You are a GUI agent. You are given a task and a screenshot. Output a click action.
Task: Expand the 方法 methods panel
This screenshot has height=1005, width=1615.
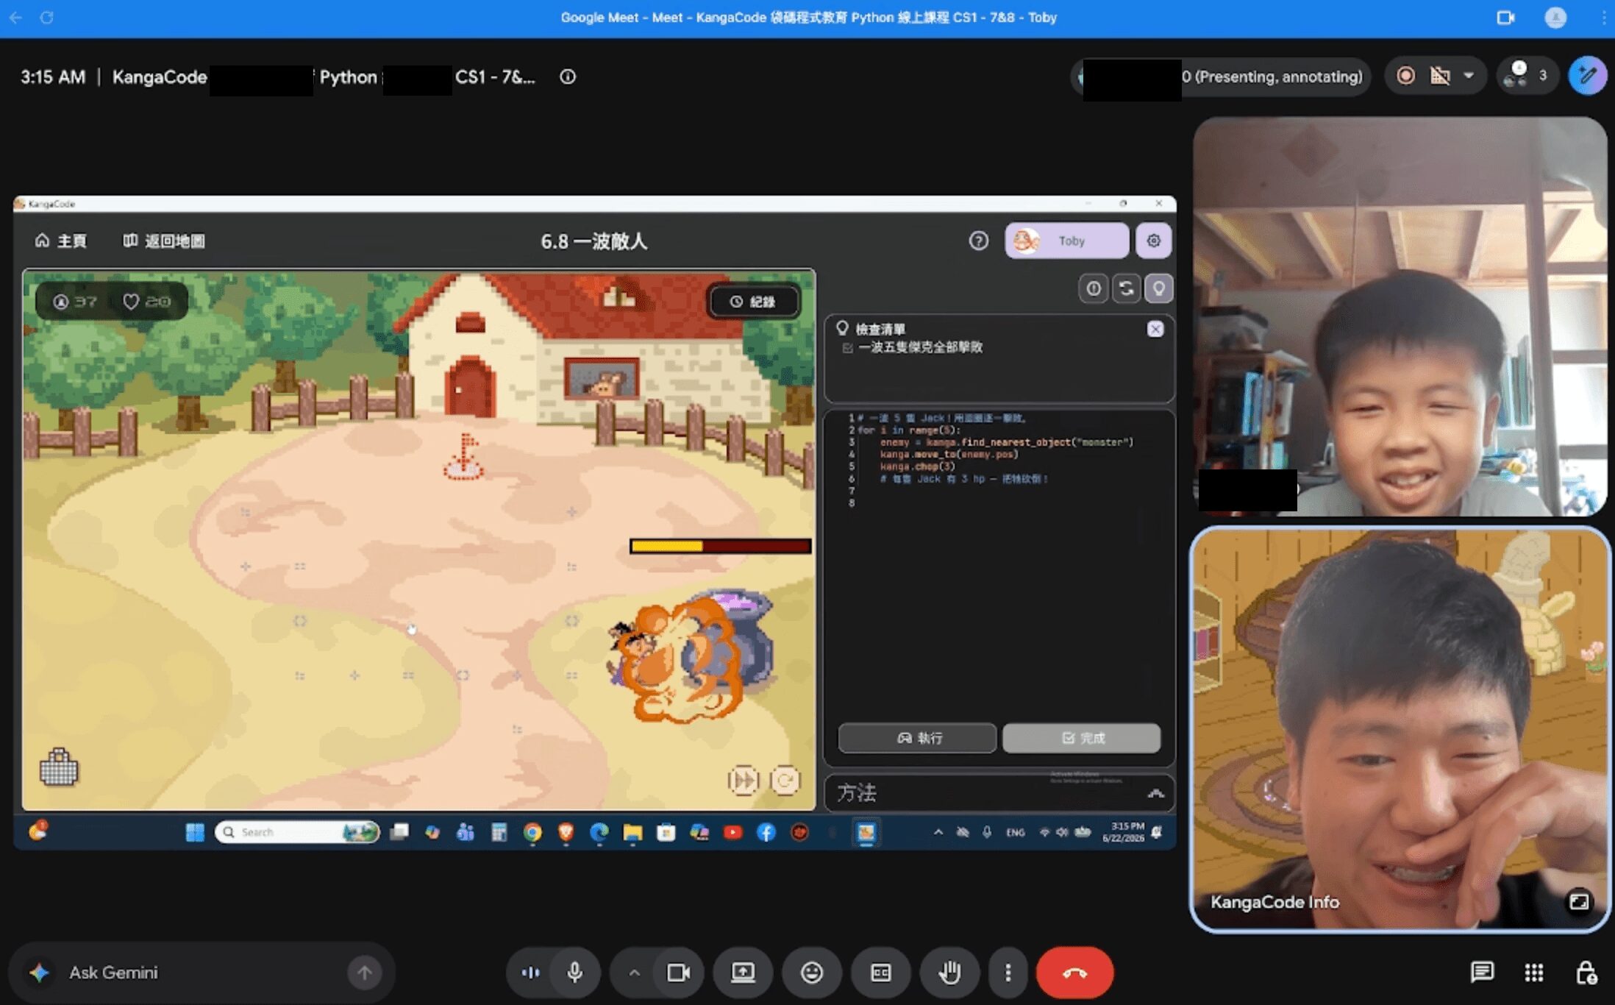pos(1155,793)
